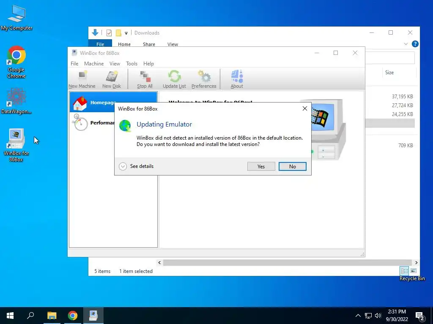Viewport: 433px width, 324px height.
Task: Click Yes to install the emulator
Action: 261,166
